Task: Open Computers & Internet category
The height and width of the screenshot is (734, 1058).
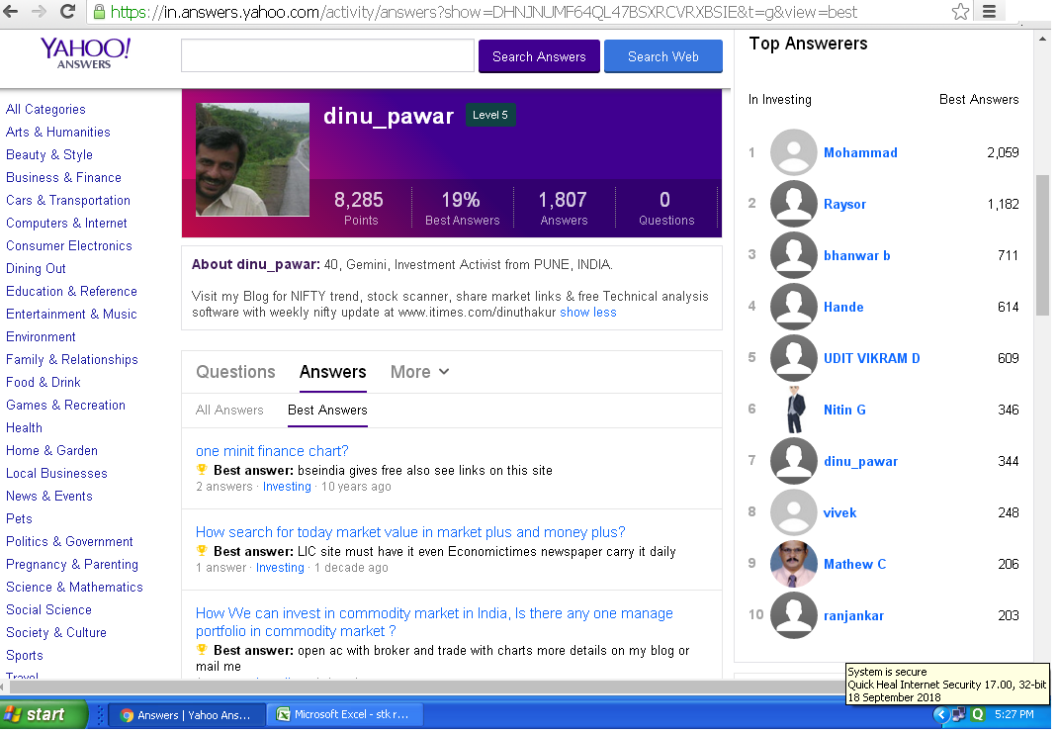Action: (x=66, y=223)
